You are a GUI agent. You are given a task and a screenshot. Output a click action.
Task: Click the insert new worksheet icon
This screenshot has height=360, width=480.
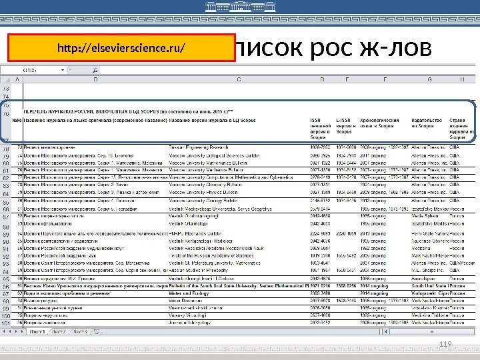[96, 331]
